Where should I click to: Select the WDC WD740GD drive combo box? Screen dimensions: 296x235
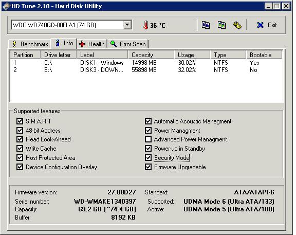(71, 25)
